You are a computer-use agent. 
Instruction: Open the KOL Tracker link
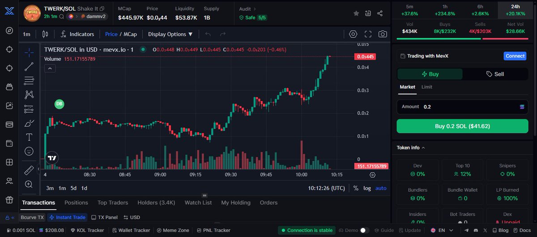pos(87,230)
